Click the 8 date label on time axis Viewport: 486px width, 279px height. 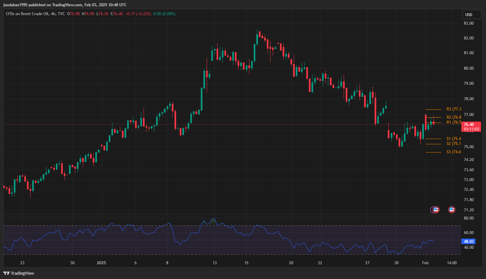[x=167, y=263]
